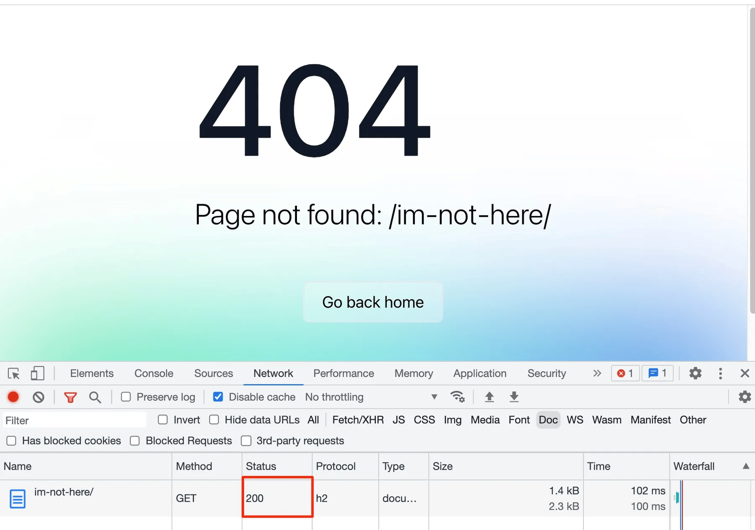
Task: Select the Performance tab
Action: click(x=344, y=373)
